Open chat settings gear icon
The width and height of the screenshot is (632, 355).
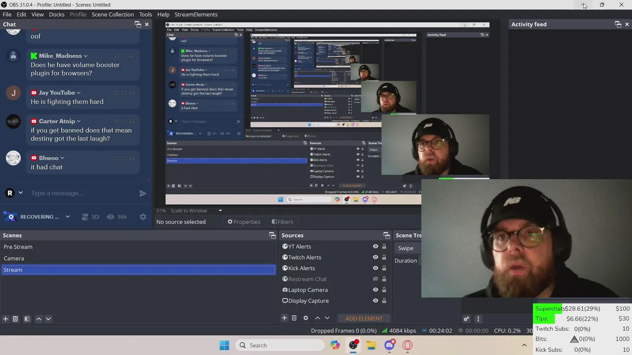pyautogui.click(x=143, y=217)
